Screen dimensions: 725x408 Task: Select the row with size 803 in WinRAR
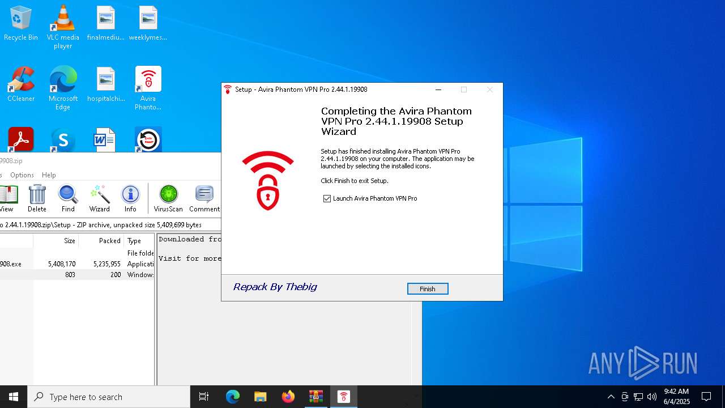pos(76,275)
